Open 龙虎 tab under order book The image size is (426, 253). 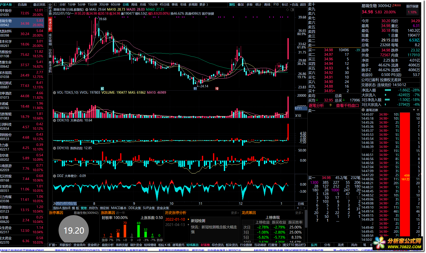pyautogui.click(x=341, y=245)
